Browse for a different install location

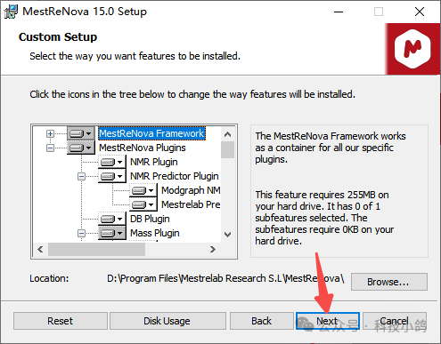[389, 282]
